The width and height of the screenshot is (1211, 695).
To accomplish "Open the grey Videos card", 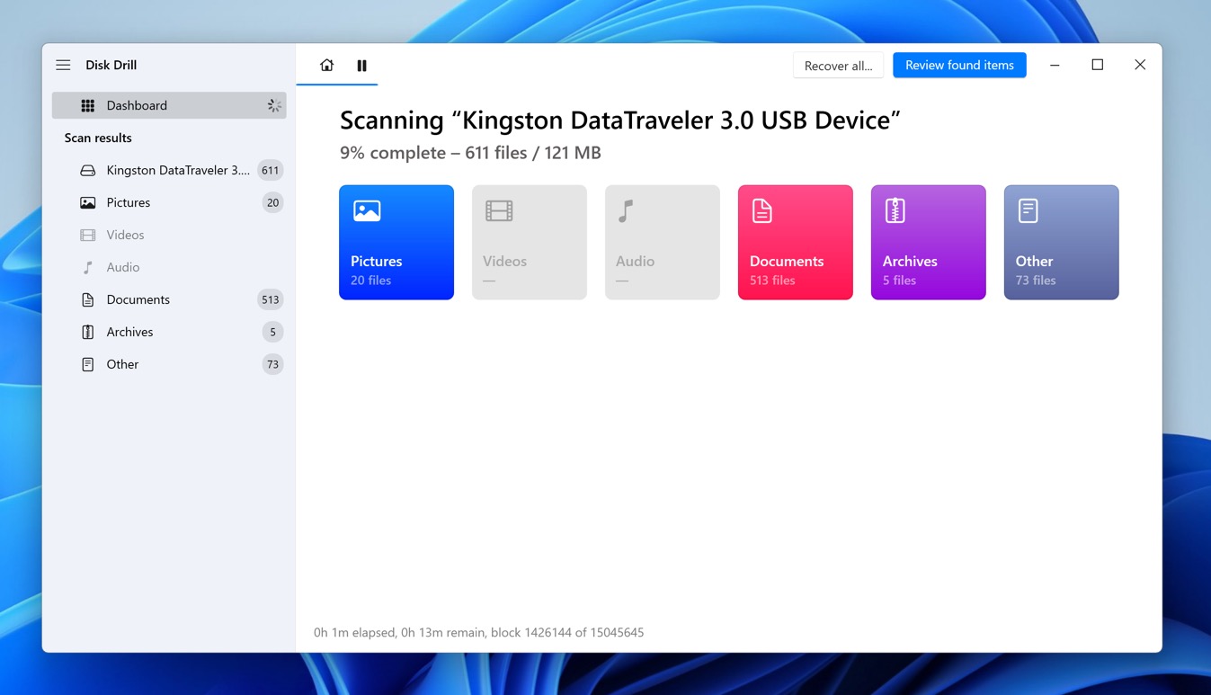I will (530, 242).
